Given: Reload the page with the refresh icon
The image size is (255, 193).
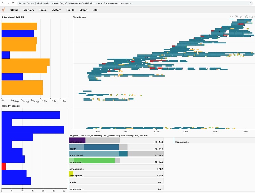Looking at the screenshot, I should [x=13, y=3].
